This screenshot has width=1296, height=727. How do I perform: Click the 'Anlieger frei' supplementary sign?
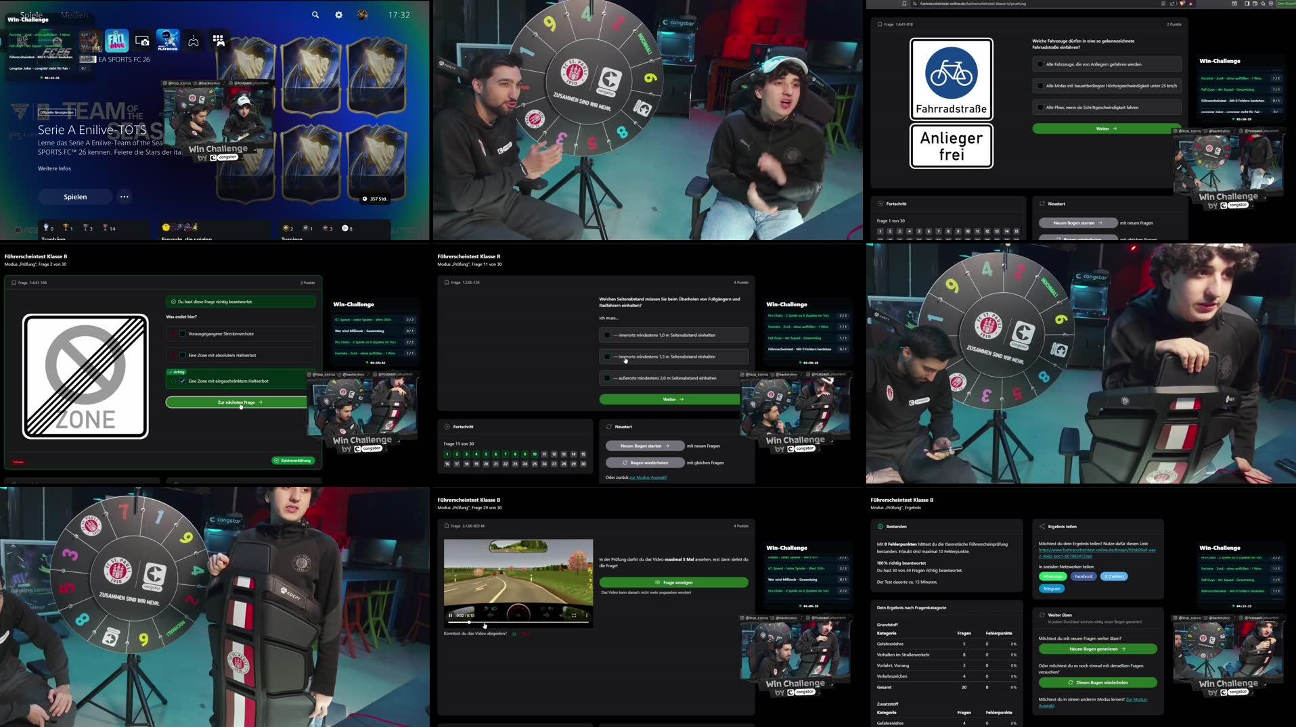[x=951, y=146]
